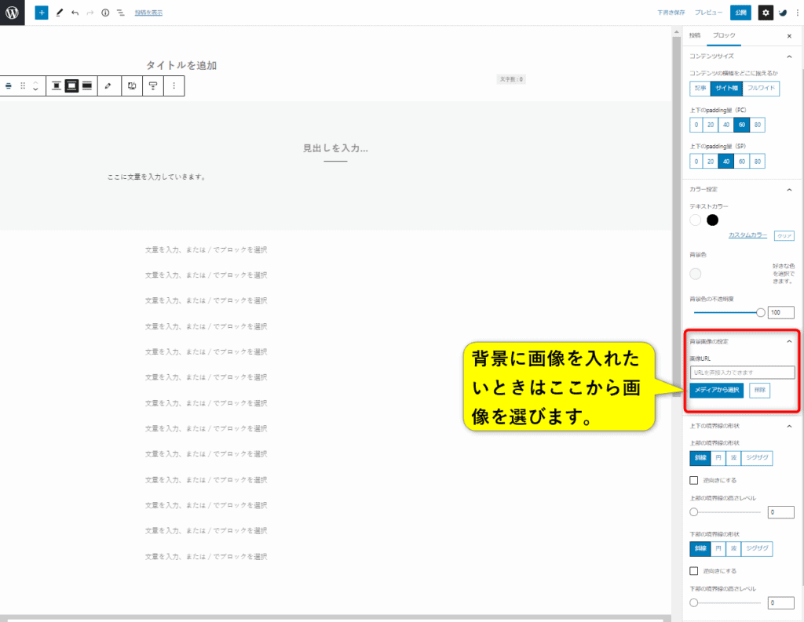Open the 投稿を表示 link
Viewport: 804px width, 622px height.
pyautogui.click(x=148, y=13)
